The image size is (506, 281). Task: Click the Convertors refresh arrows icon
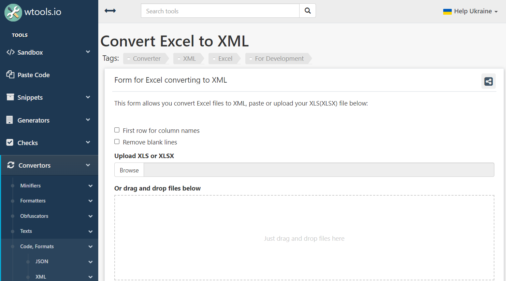[x=11, y=165]
